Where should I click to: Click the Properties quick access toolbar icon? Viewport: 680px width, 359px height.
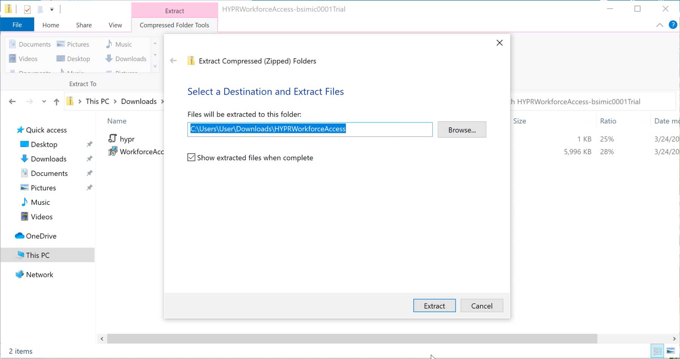pos(27,9)
